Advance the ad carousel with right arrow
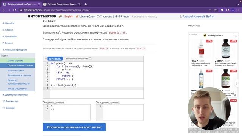The width and height of the screenshot is (242, 136). pyautogui.click(x=237, y=83)
